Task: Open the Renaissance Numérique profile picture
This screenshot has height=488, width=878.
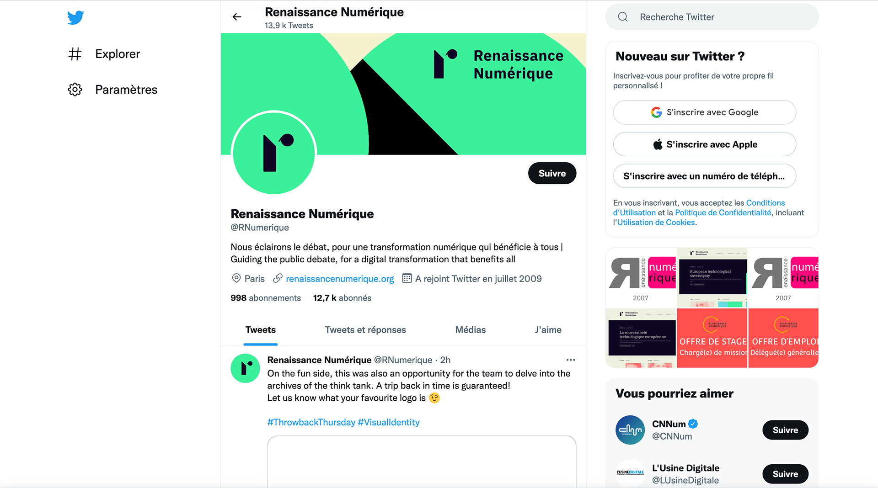Action: [x=274, y=154]
